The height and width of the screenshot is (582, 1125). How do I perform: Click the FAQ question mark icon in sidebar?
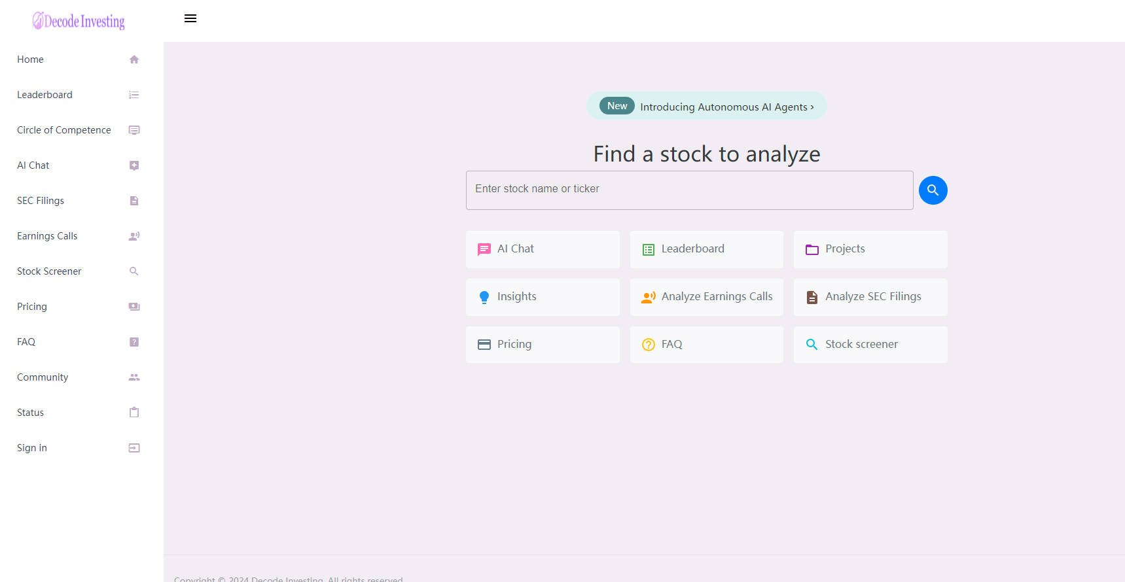click(134, 342)
